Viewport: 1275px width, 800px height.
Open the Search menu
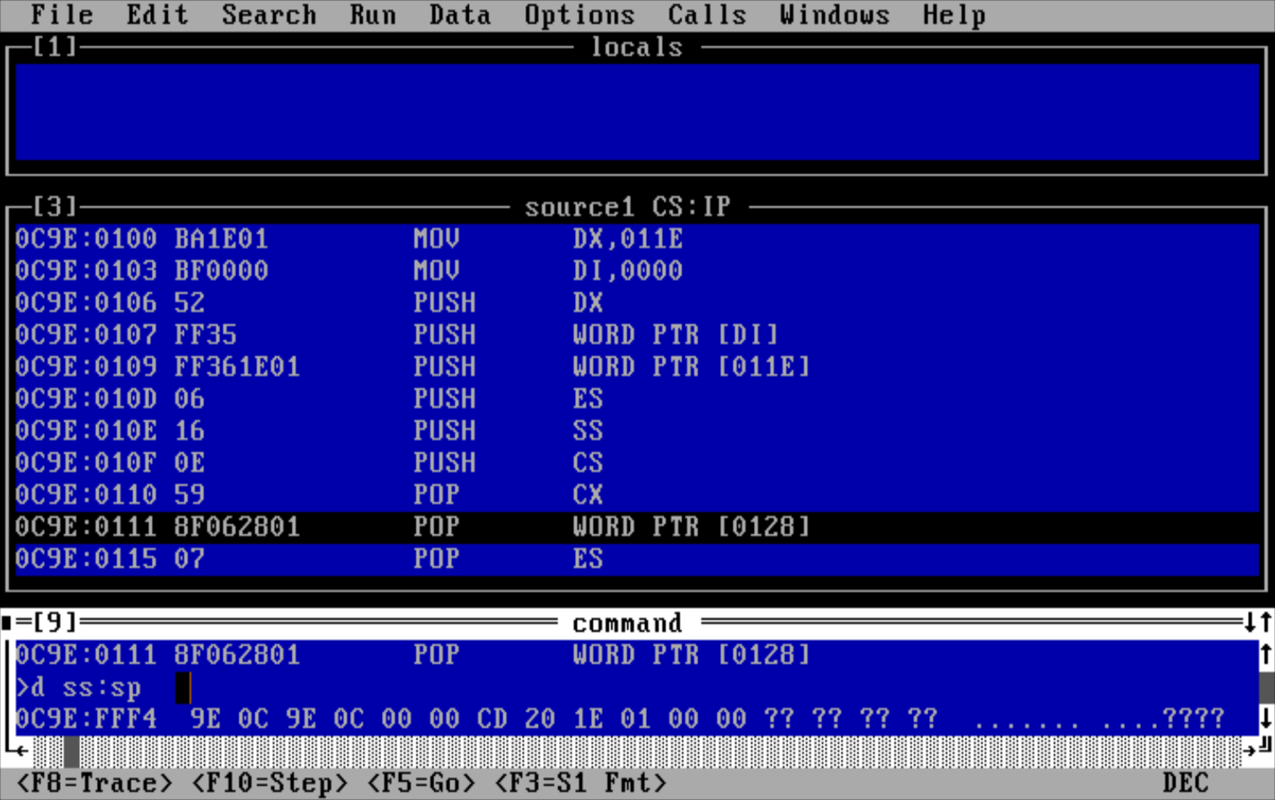click(269, 15)
